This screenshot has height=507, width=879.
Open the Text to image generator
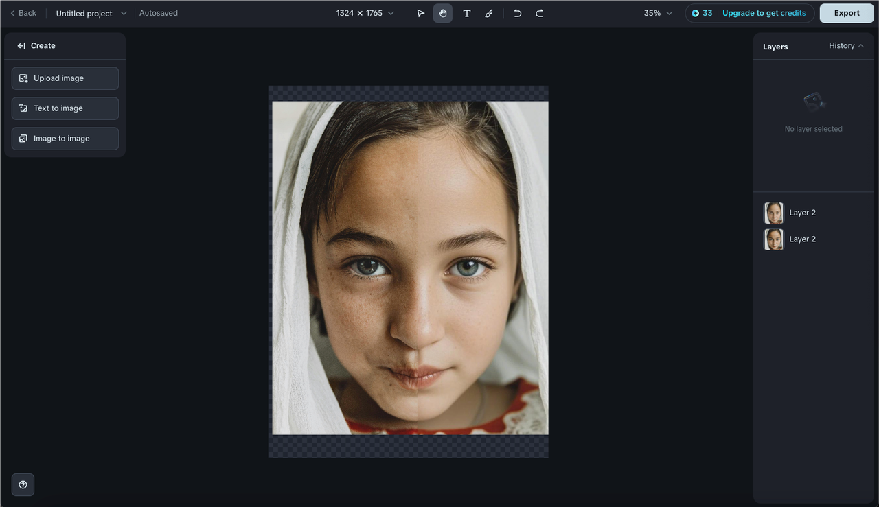65,108
